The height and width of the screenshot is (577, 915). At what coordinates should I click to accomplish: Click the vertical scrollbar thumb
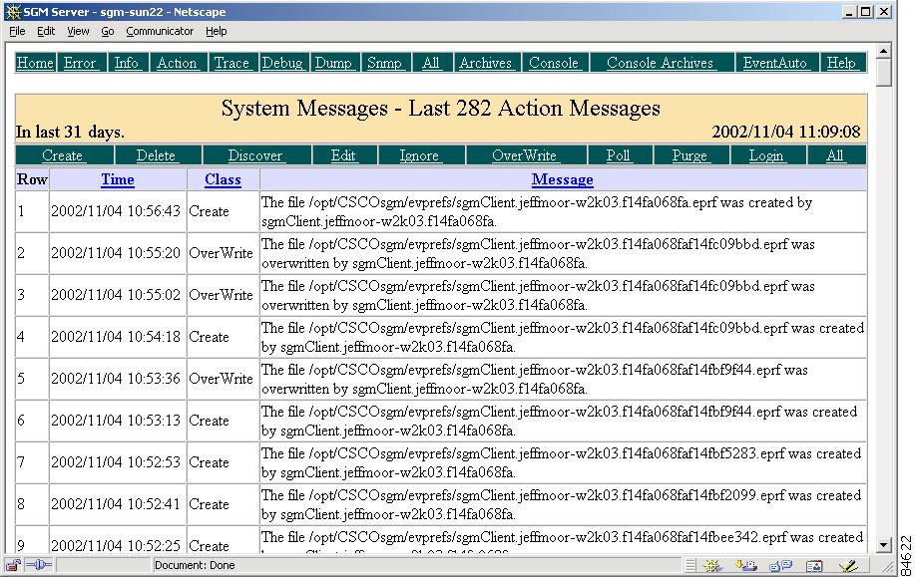point(883,73)
